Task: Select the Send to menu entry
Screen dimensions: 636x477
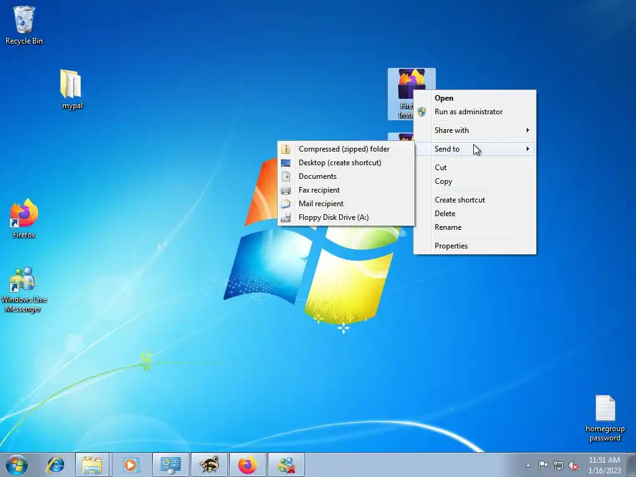Action: (475, 149)
